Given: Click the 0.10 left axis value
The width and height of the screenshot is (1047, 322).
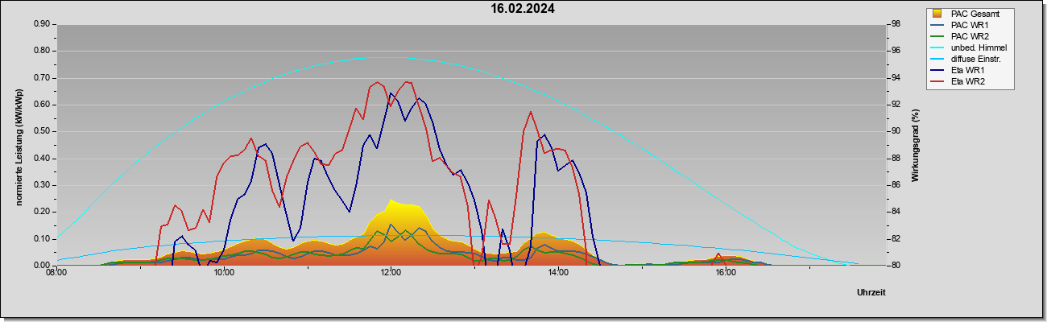Looking at the screenshot, I should pos(43,239).
